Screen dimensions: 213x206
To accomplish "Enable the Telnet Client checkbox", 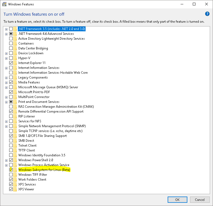I will [11, 146].
